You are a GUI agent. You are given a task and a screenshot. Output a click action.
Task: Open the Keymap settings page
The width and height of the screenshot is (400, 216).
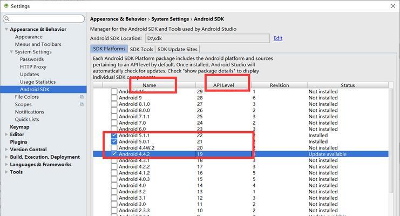[x=19, y=127]
